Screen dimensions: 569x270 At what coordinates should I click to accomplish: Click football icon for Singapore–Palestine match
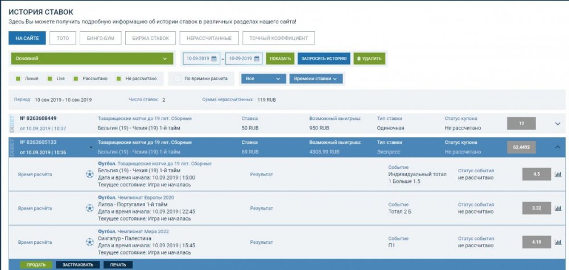90,242
